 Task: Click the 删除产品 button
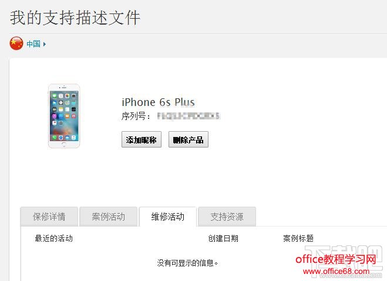189,139
